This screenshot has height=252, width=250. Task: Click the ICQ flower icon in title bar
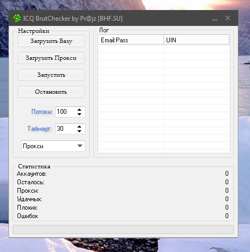[x=17, y=19]
